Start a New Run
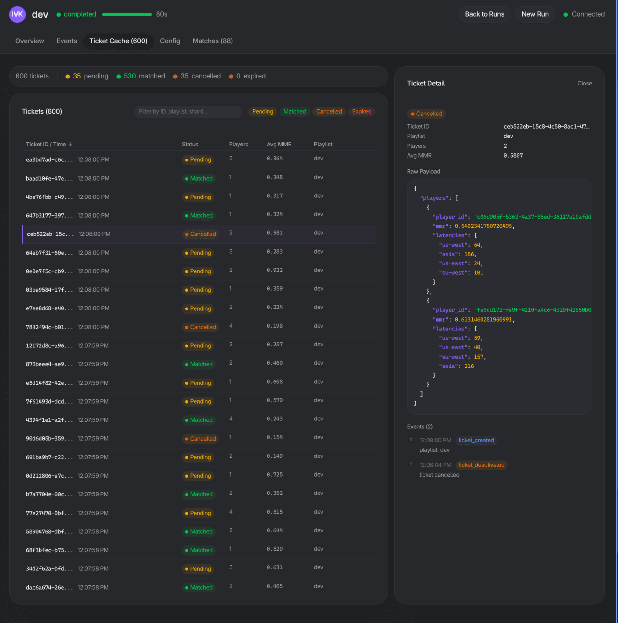This screenshot has height=623, width=618. [534, 14]
